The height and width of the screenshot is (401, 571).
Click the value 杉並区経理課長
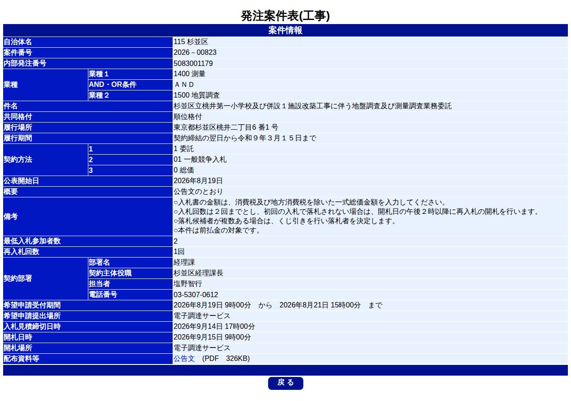(199, 273)
